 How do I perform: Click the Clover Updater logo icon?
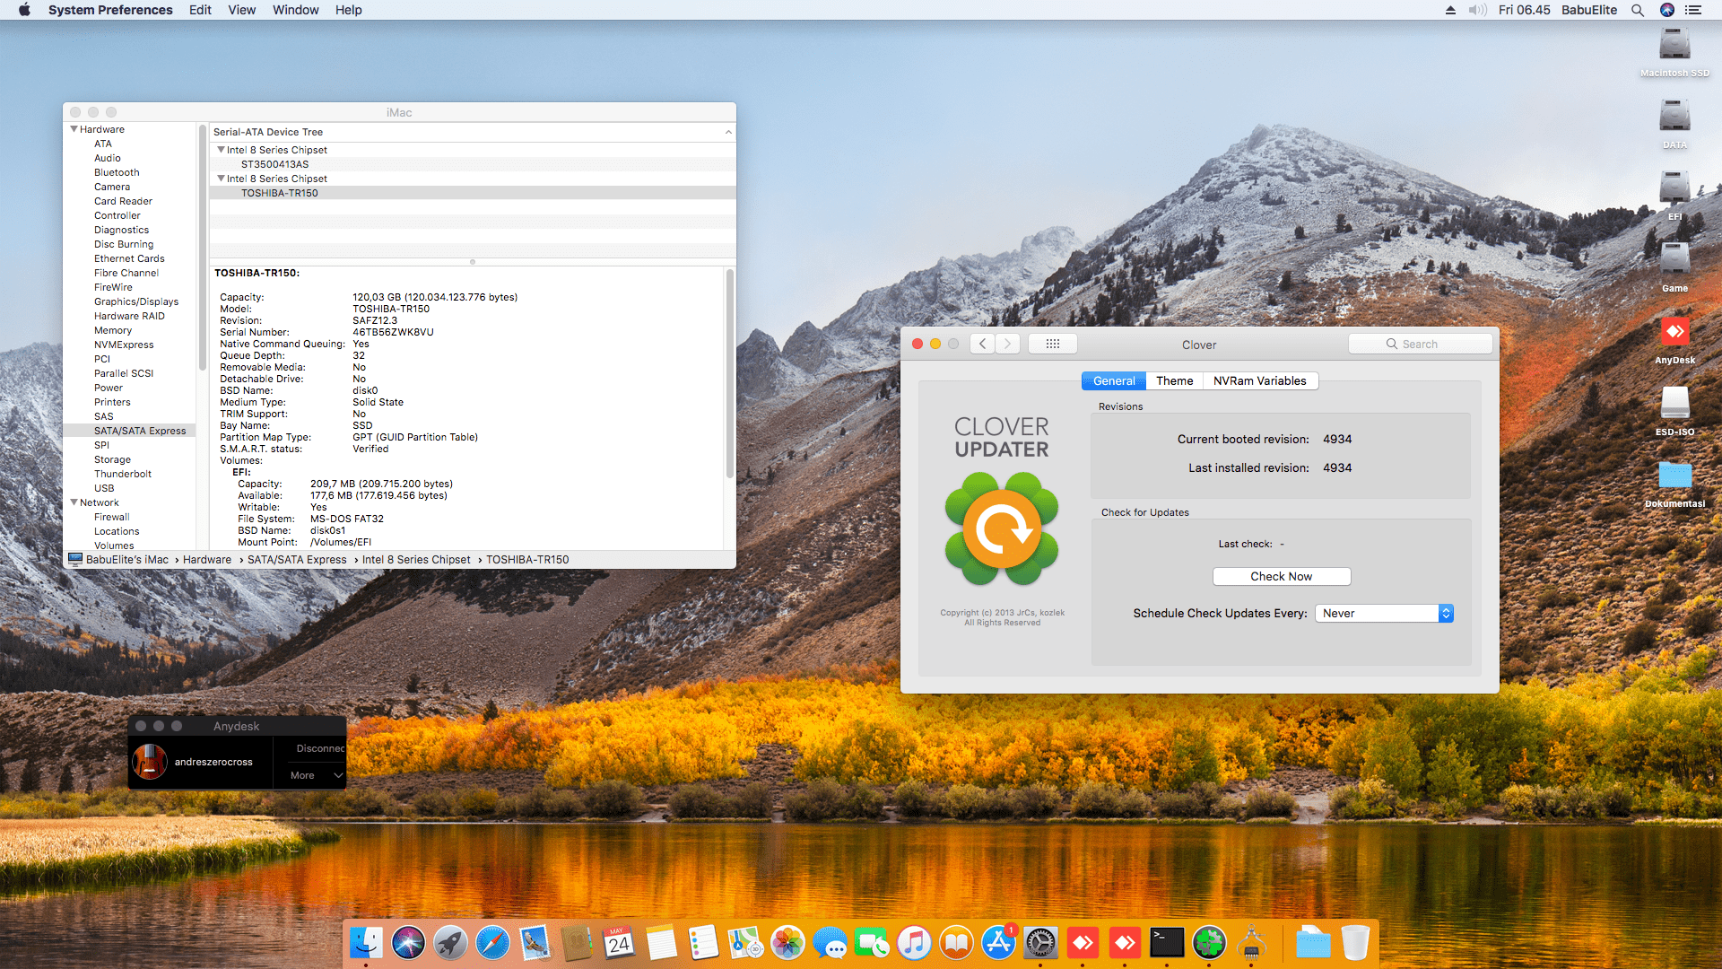tap(1002, 529)
